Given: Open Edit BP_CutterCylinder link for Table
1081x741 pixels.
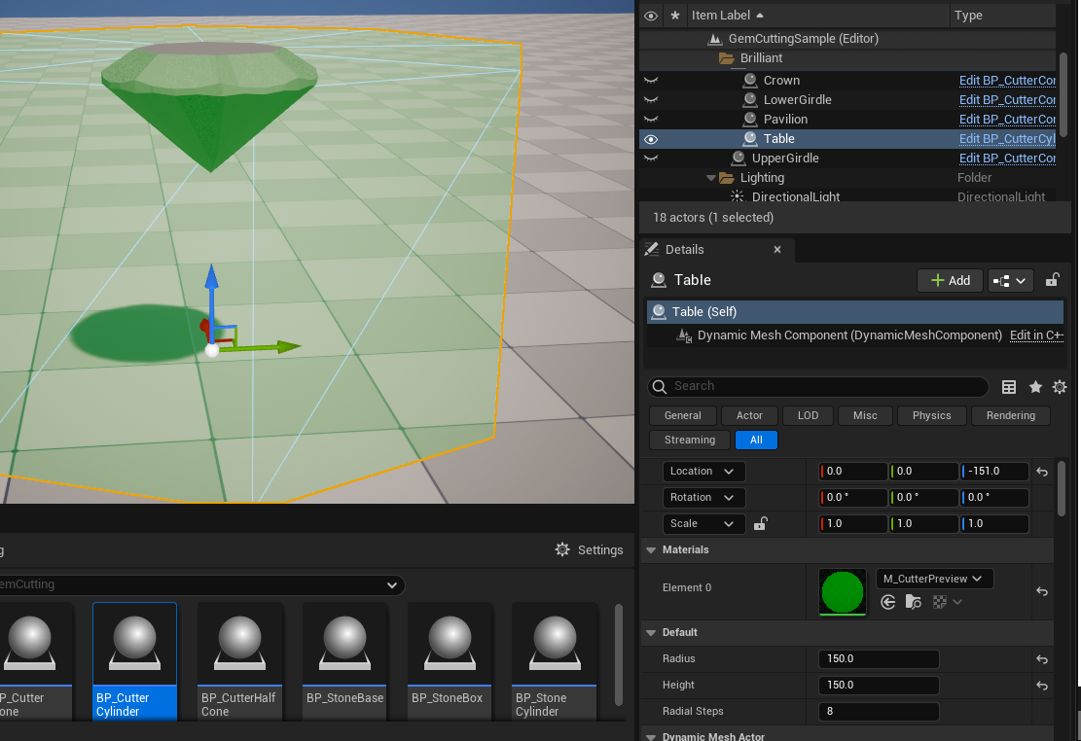Looking at the screenshot, I should coord(1007,139).
